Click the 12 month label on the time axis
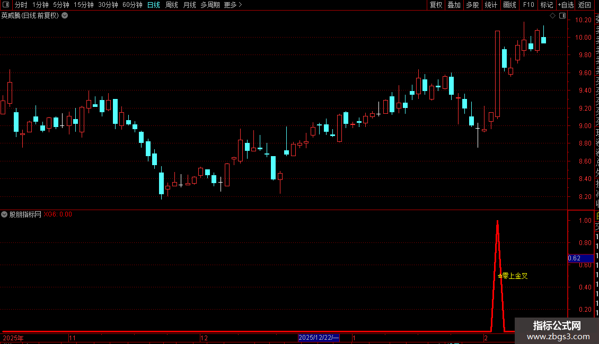Screen dimensions: 599x344 pos(204,338)
